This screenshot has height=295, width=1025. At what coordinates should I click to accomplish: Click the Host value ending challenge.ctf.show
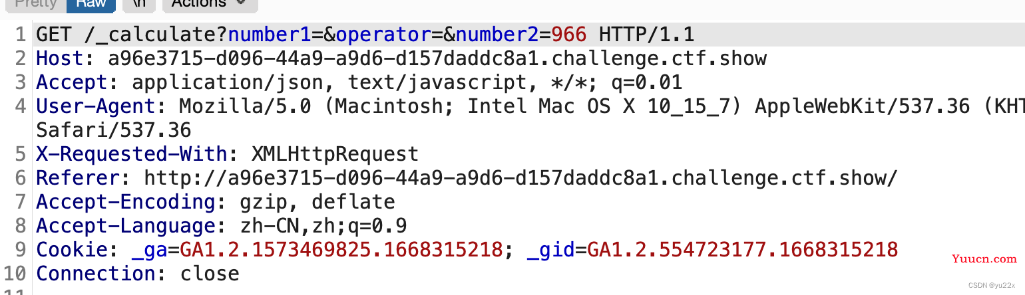tap(437, 58)
